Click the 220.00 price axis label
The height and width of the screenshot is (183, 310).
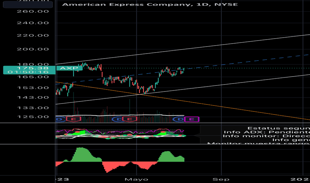click(33, 35)
